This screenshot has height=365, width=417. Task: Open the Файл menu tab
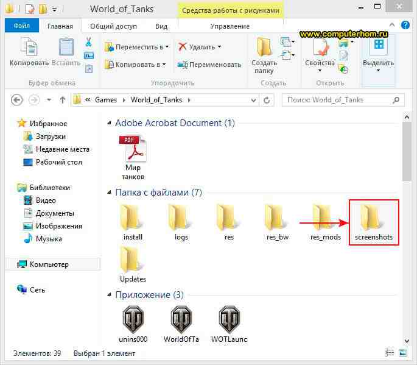click(x=21, y=26)
